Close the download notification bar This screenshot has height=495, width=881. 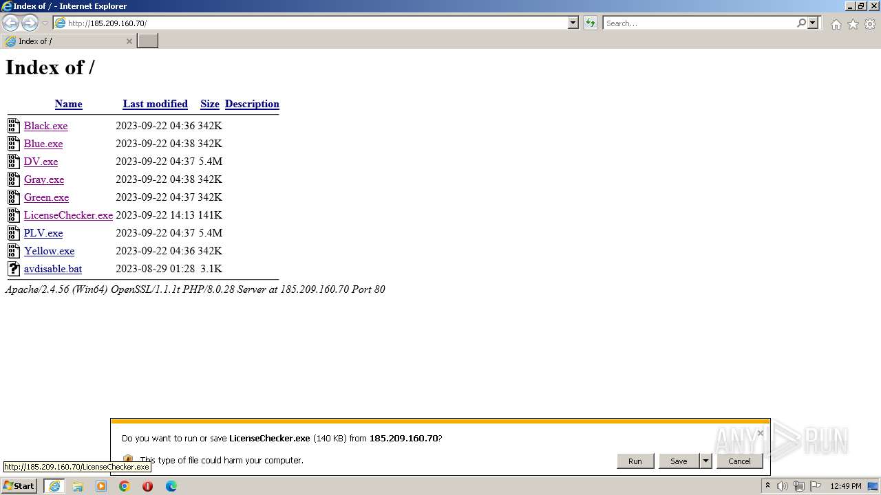(760, 433)
